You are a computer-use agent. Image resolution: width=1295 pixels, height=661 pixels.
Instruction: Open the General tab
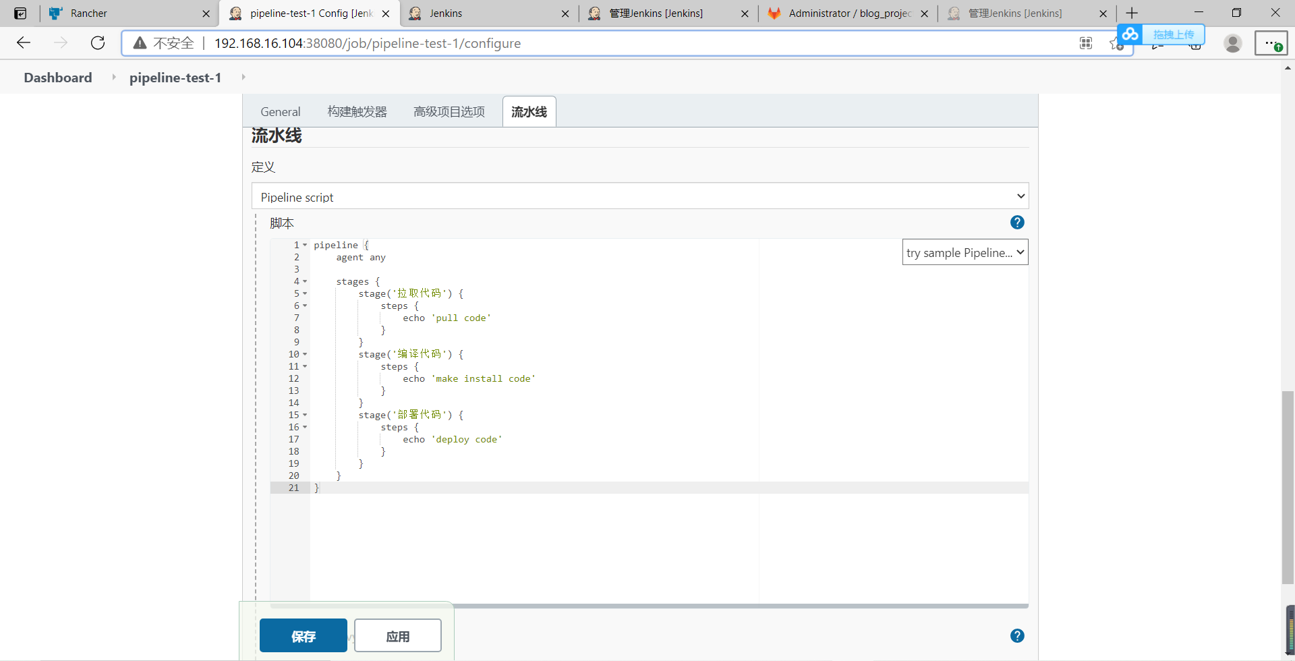[281, 112]
